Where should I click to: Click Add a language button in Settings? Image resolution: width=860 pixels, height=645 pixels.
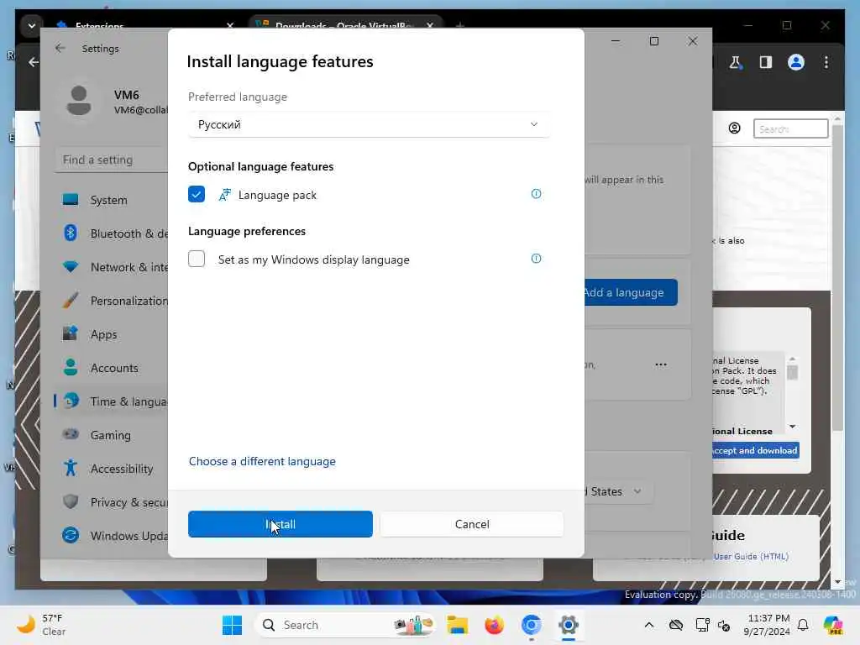[x=631, y=292]
